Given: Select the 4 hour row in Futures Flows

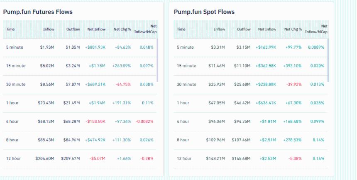Looking at the screenshot, I should click(x=12, y=121).
